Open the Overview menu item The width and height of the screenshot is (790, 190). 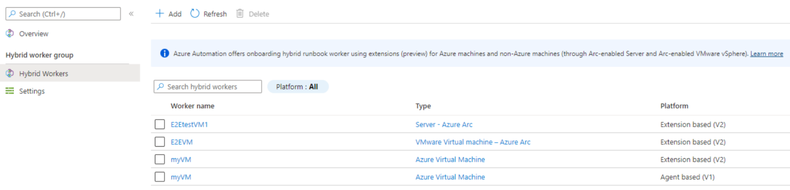(33, 34)
